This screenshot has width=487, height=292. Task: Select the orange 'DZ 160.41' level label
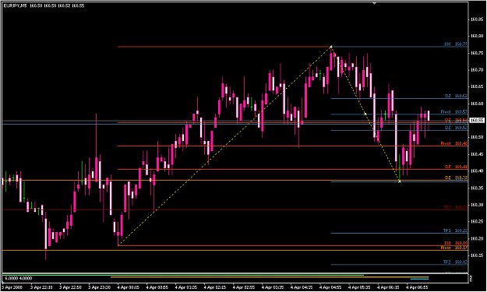(456, 167)
